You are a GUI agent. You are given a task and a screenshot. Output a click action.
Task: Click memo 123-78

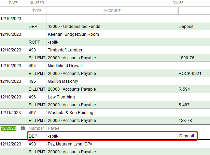185,121
